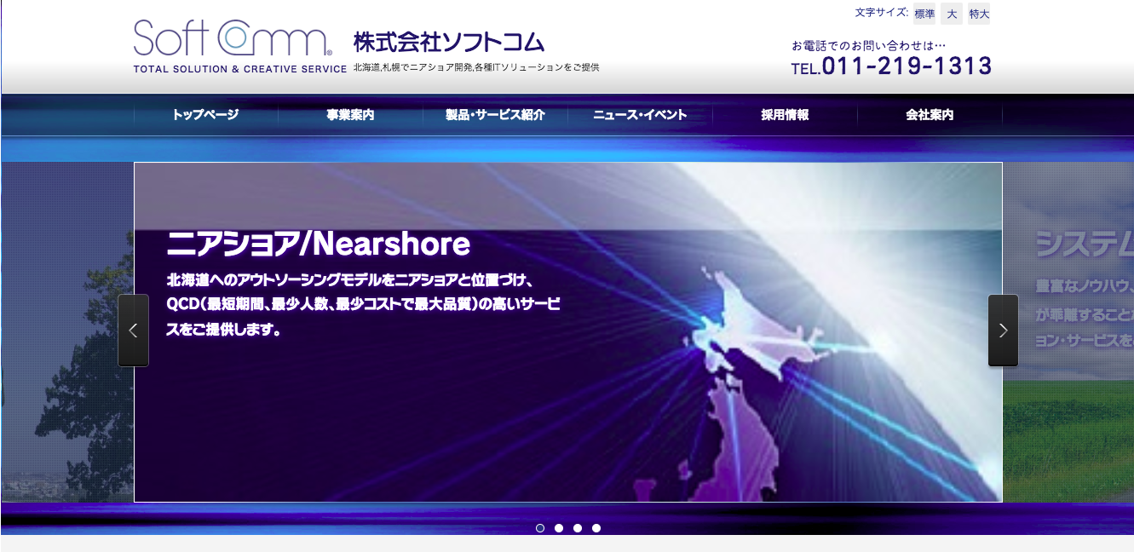Select the third carousel indicator dot
Screen dimensions: 1134x552
[x=578, y=528]
